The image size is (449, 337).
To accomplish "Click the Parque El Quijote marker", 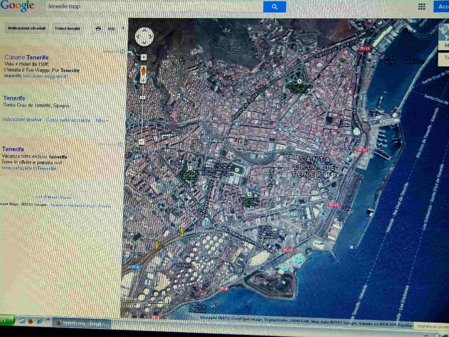I will coord(249,194).
